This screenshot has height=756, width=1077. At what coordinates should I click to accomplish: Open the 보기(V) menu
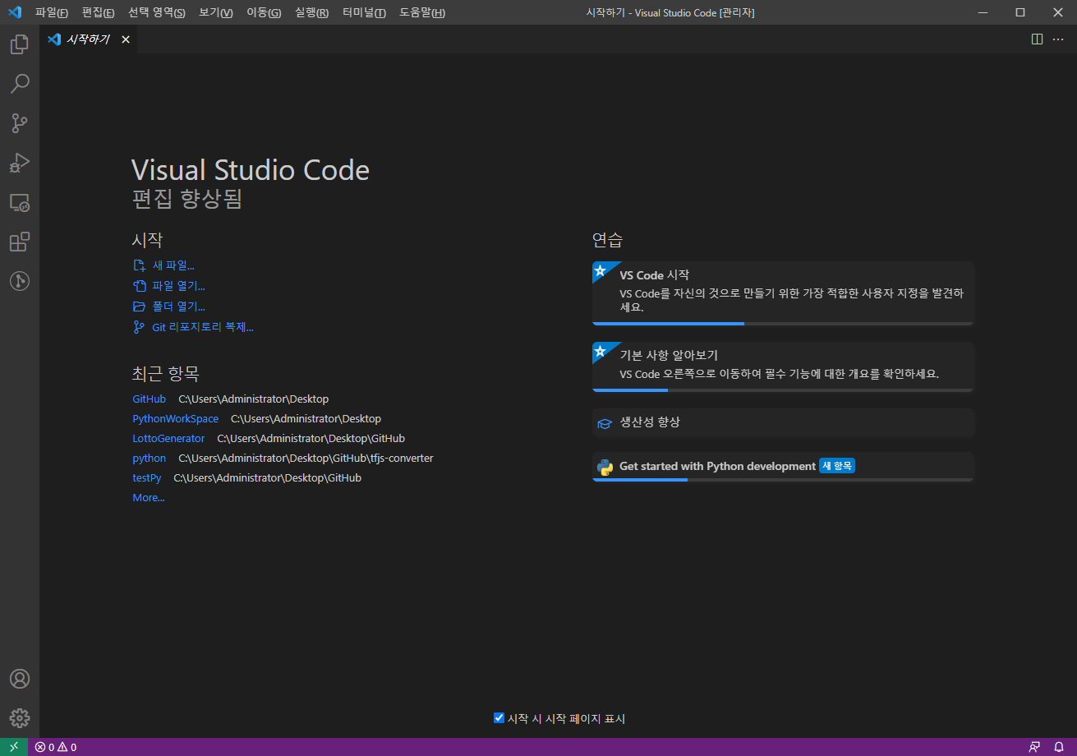tap(216, 12)
